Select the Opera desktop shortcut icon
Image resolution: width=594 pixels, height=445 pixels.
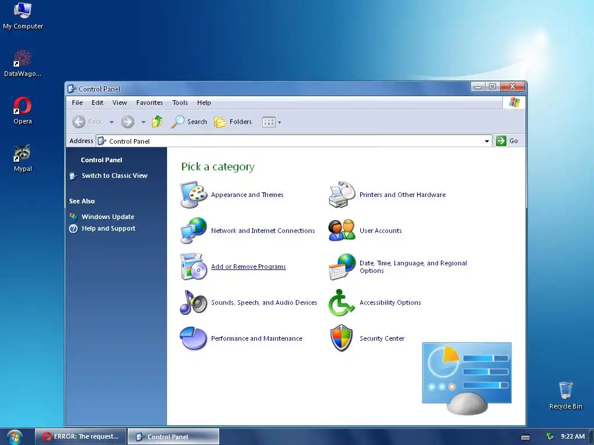pos(23,111)
